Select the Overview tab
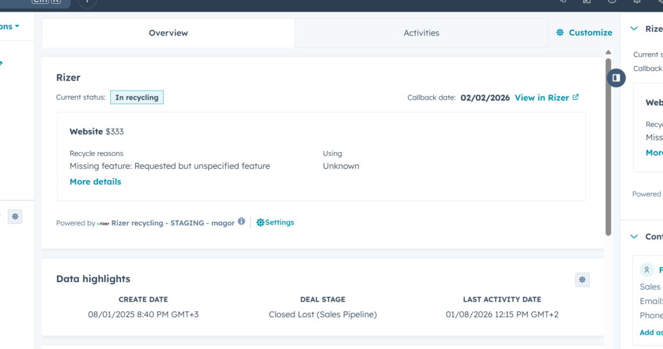This screenshot has height=349, width=663. [168, 33]
